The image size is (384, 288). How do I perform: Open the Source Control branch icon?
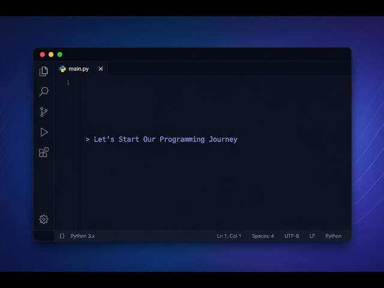(x=44, y=112)
